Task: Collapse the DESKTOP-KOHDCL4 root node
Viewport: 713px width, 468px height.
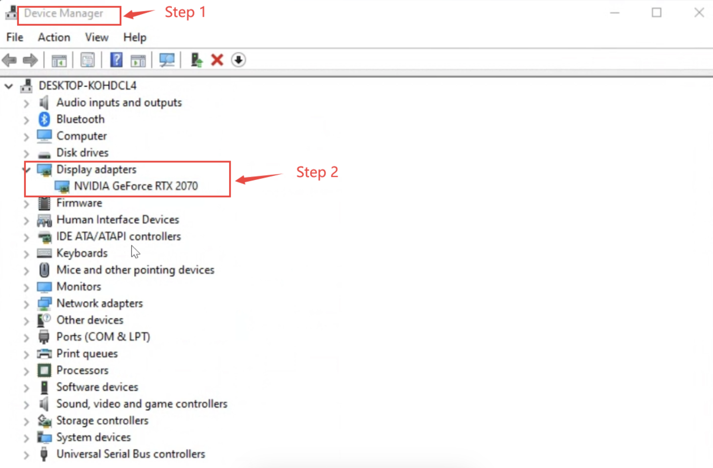Action: point(9,86)
